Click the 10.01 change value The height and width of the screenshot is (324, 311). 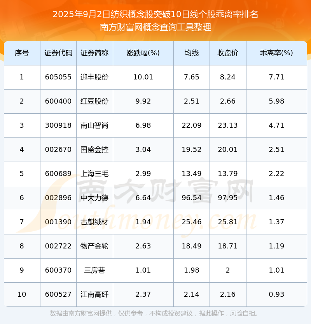tap(143, 77)
